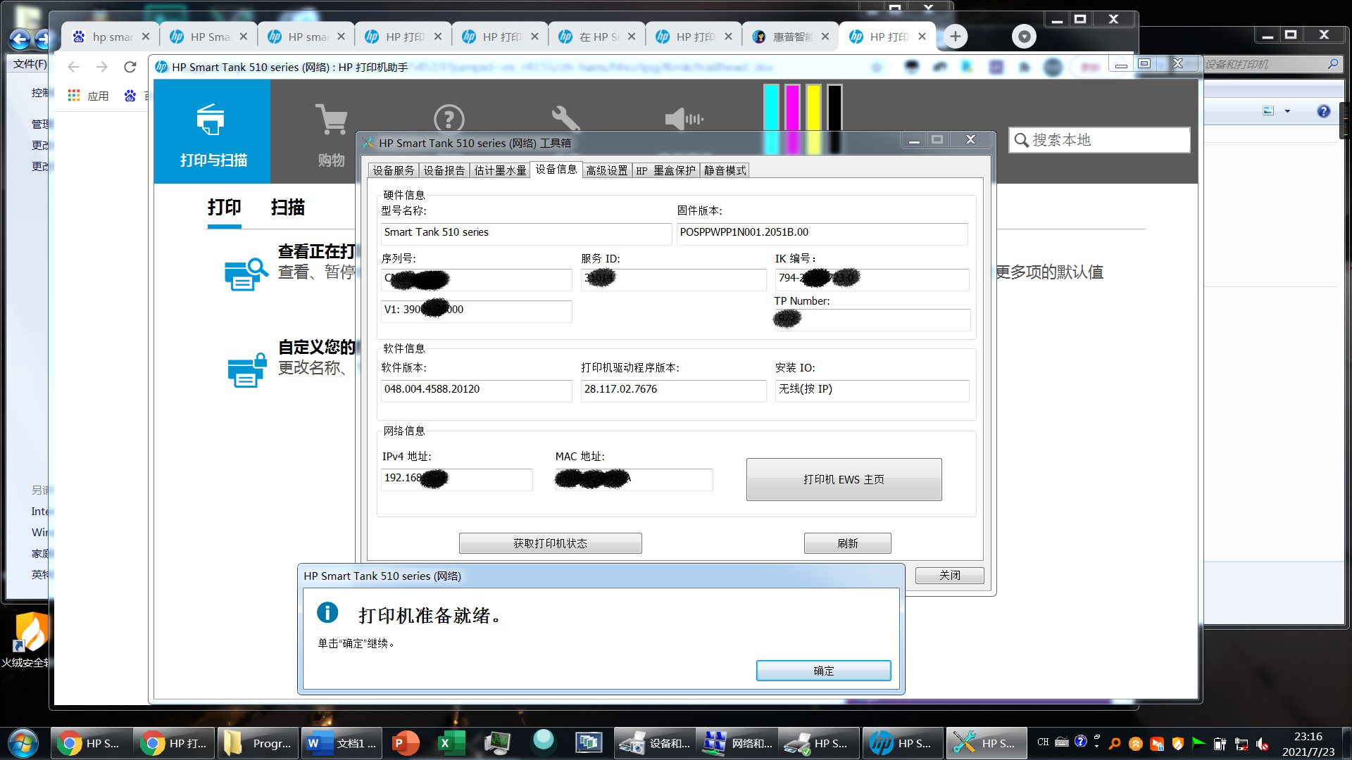1352x760 pixels.
Task: Reload the page in Chrome
Action: (x=130, y=67)
